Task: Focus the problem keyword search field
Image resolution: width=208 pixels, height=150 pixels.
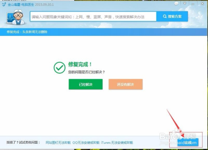Action: tap(93, 17)
